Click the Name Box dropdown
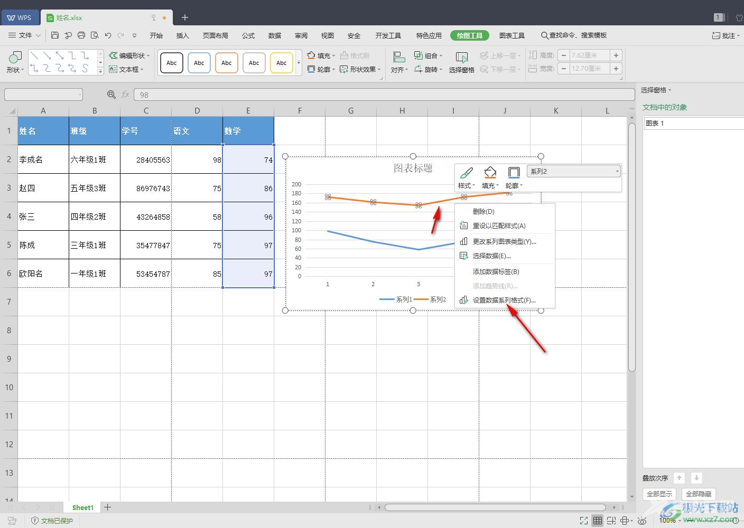 pos(80,95)
